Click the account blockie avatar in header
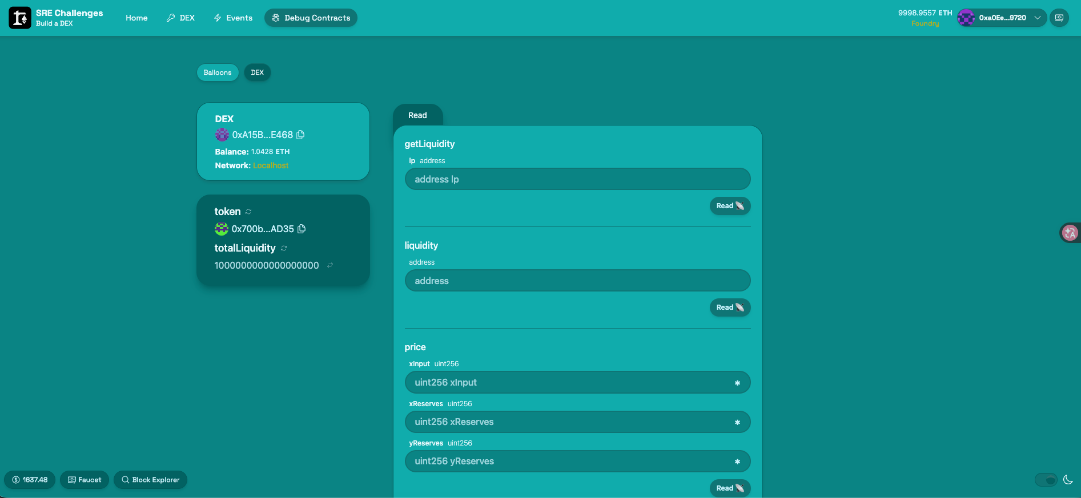The width and height of the screenshot is (1081, 498). click(966, 18)
